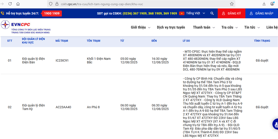This screenshot has width=278, height=139.
Task: Click the 1900 1909 hotline badge
Action: point(52,13)
